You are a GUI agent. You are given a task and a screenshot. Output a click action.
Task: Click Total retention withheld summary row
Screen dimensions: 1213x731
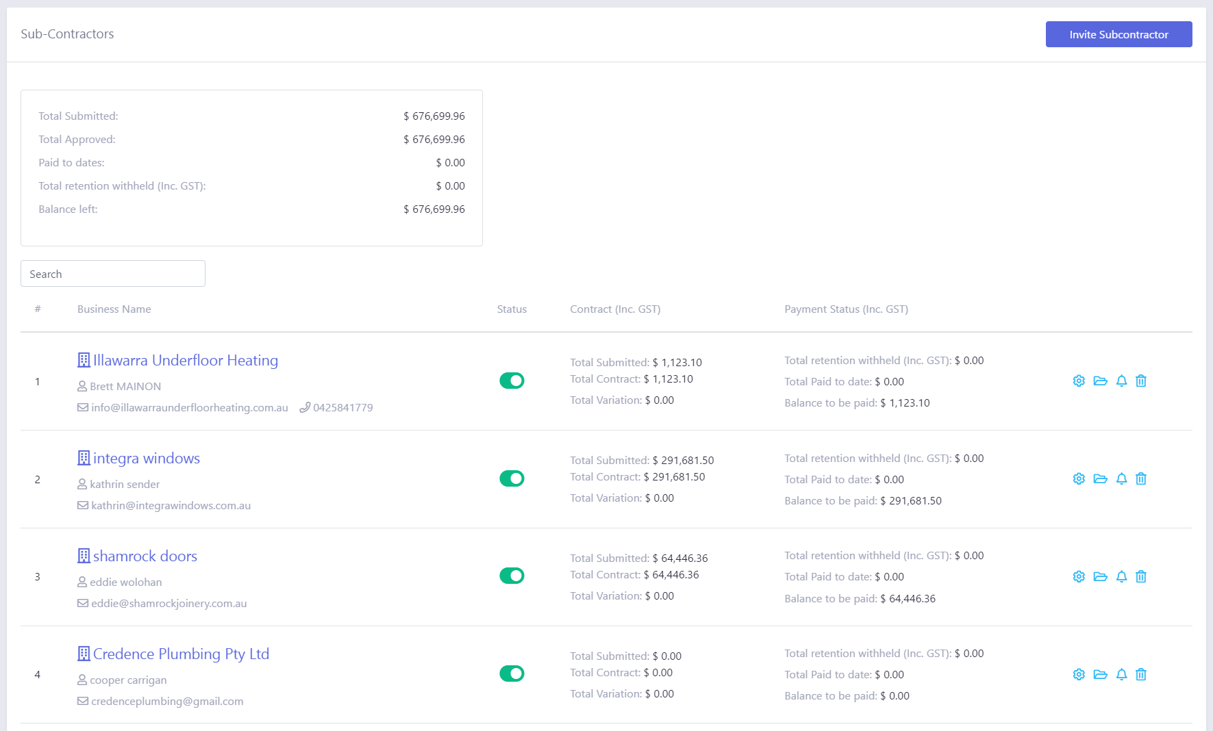point(251,186)
